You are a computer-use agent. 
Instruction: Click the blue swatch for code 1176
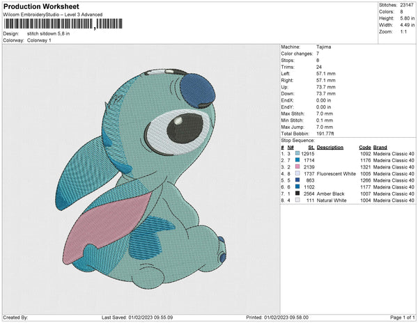tap(297, 160)
